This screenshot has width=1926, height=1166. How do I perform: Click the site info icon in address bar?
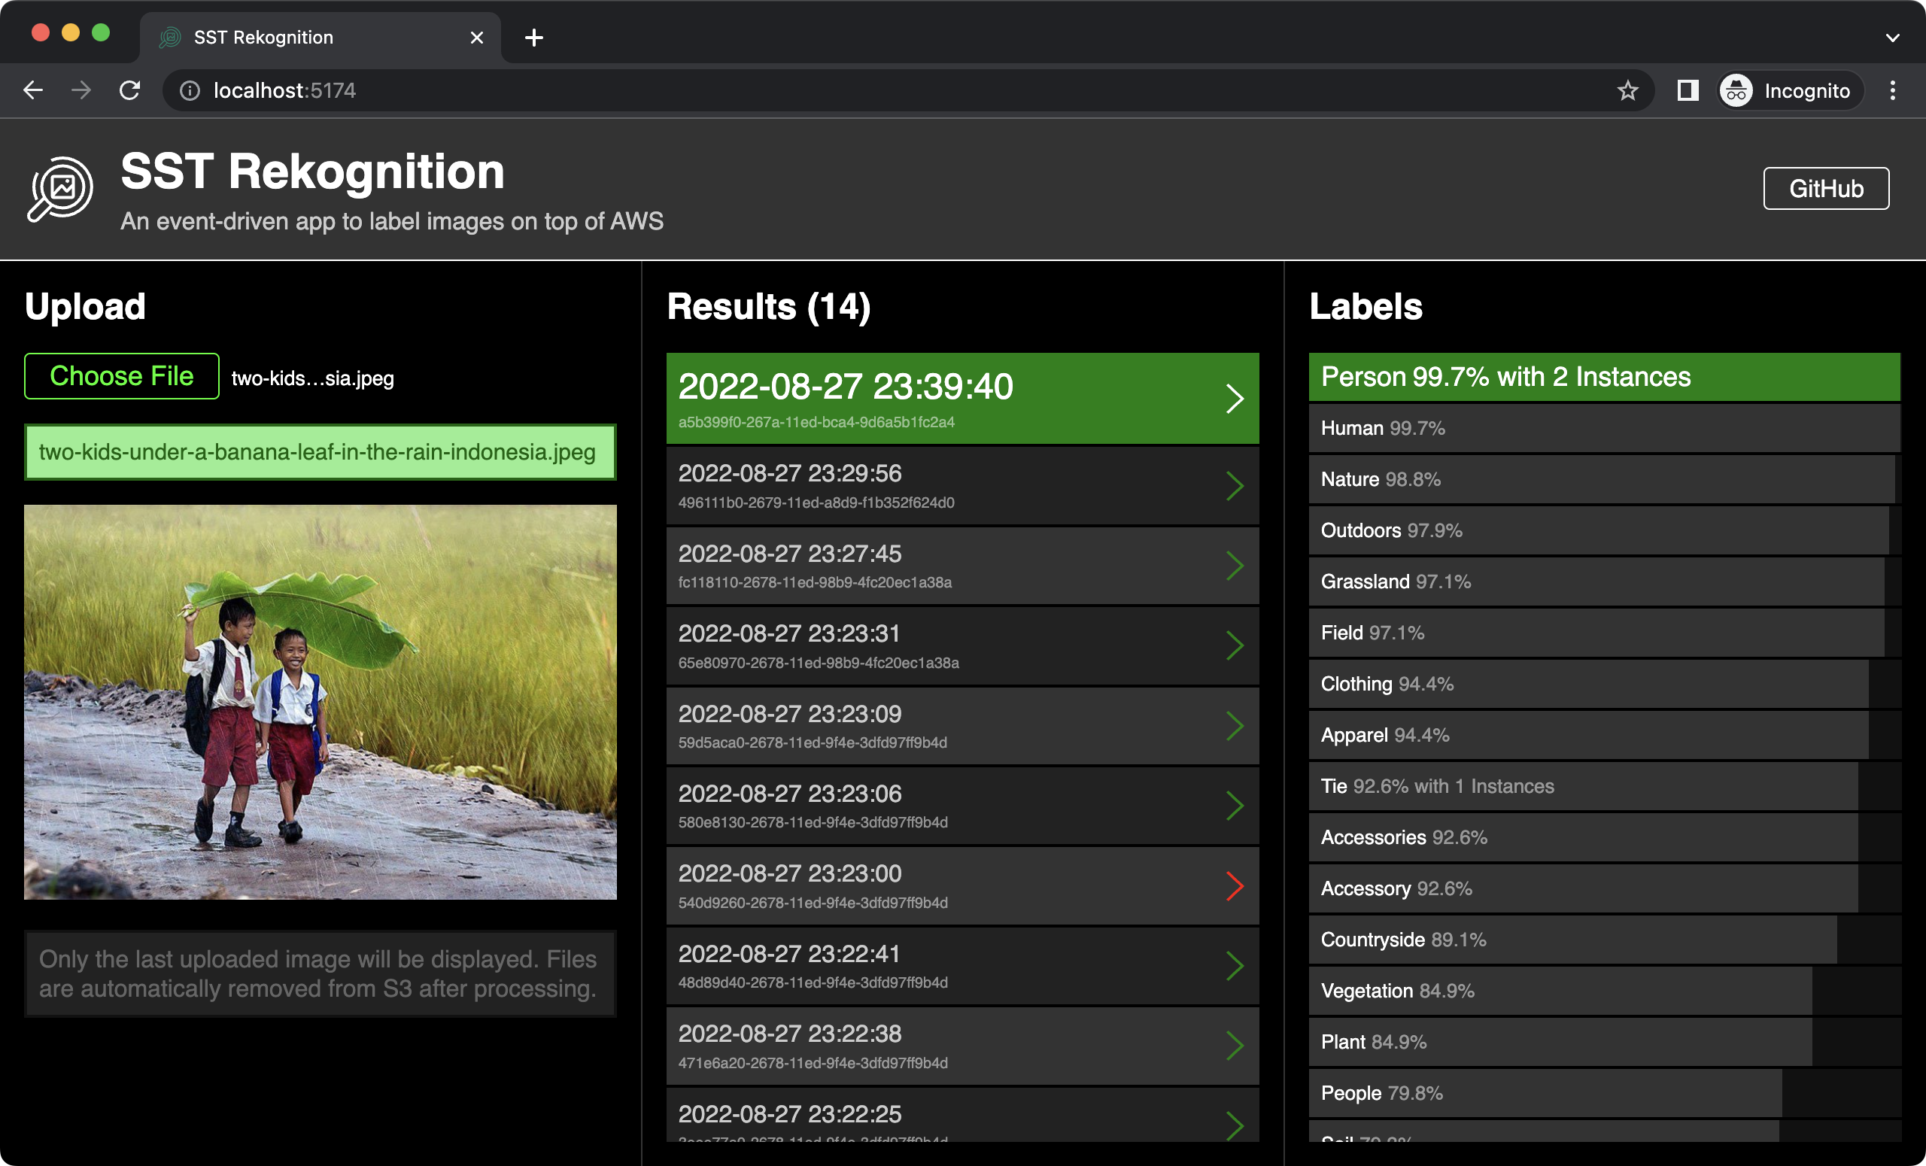[189, 91]
